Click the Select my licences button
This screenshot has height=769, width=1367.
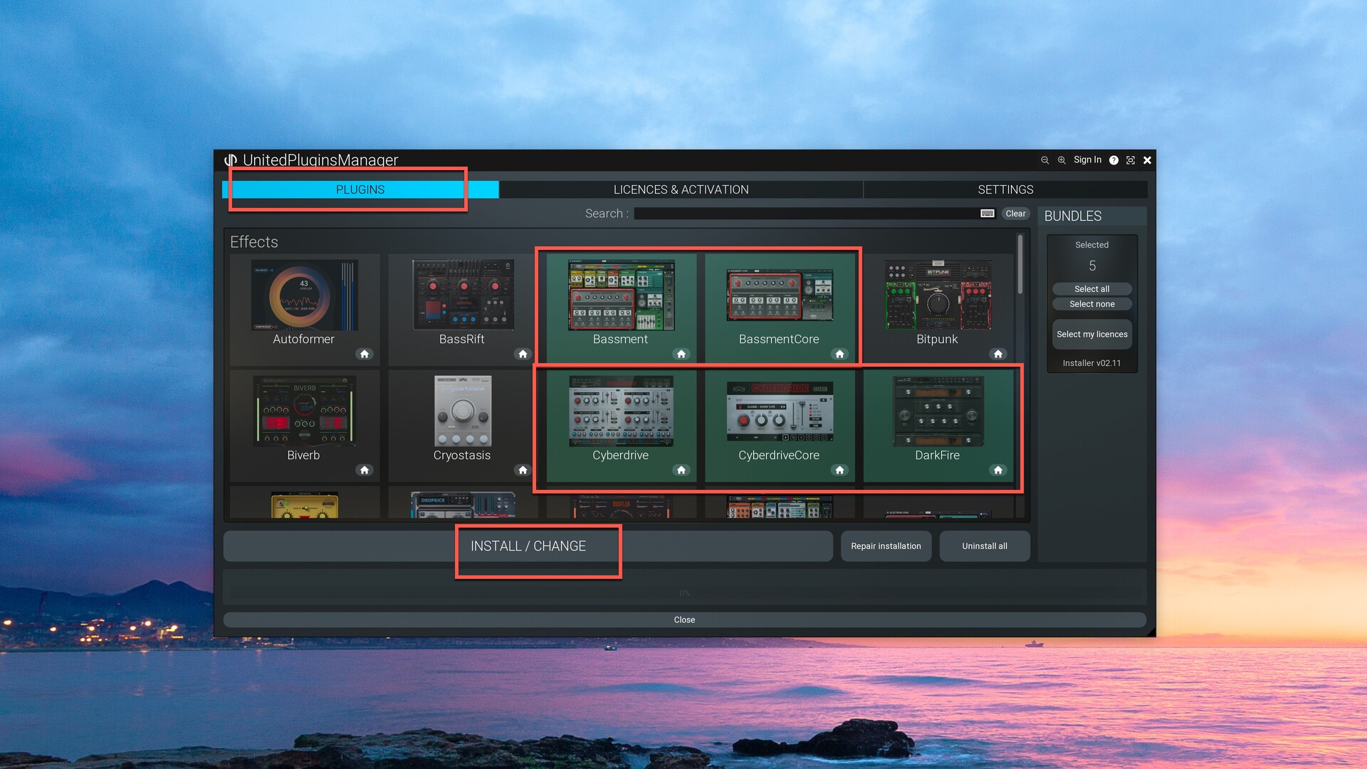point(1091,334)
